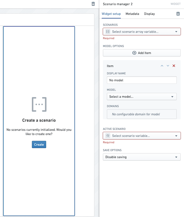Edit the Display Name field 'No model'
184x217 pixels.
point(142,80)
